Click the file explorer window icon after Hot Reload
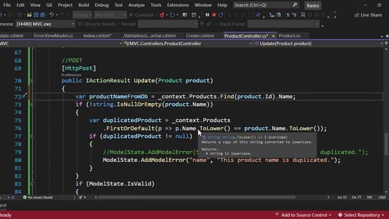Screen dimensions: 389x219 185,15
